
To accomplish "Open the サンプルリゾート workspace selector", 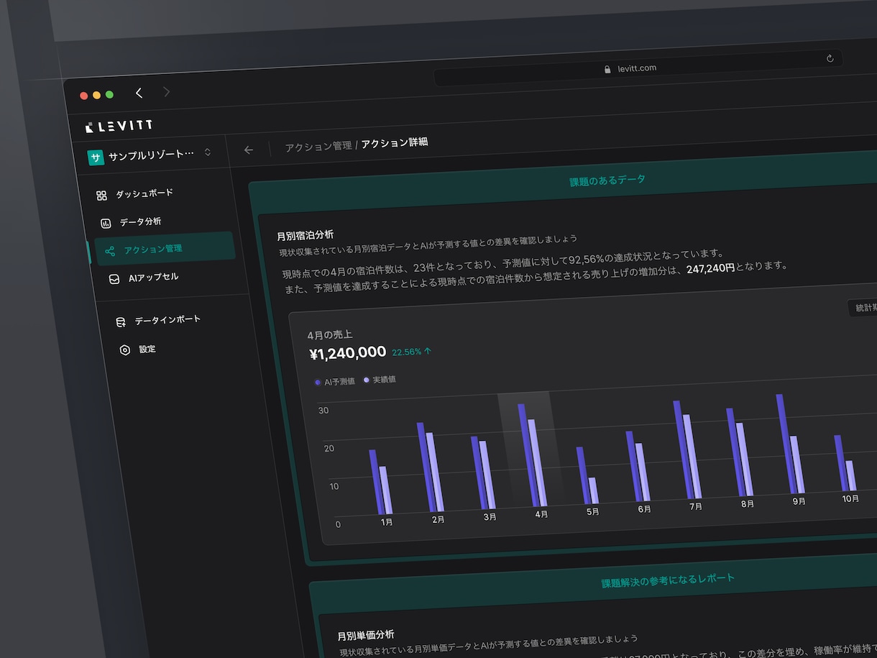I will pos(150,155).
